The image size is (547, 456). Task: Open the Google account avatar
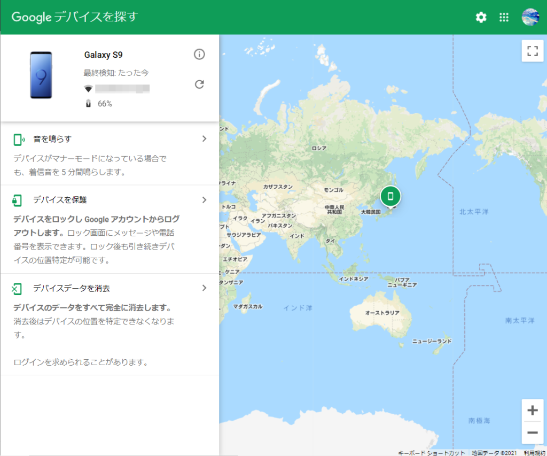click(530, 17)
